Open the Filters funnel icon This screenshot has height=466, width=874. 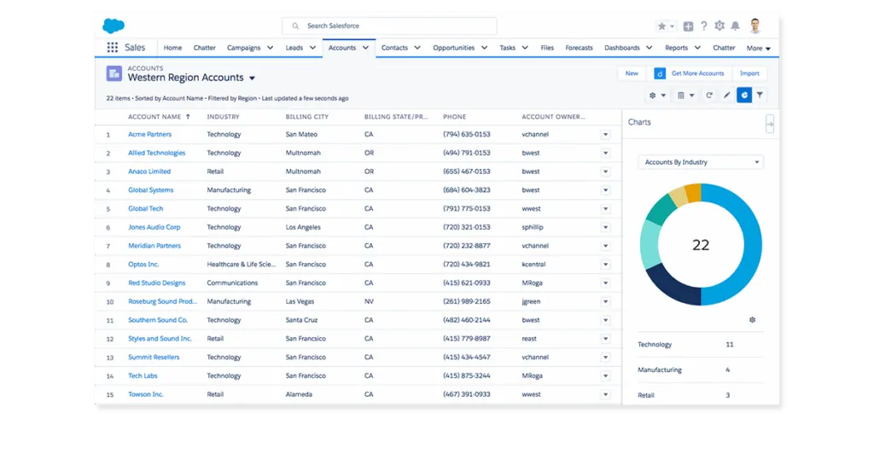(x=760, y=96)
